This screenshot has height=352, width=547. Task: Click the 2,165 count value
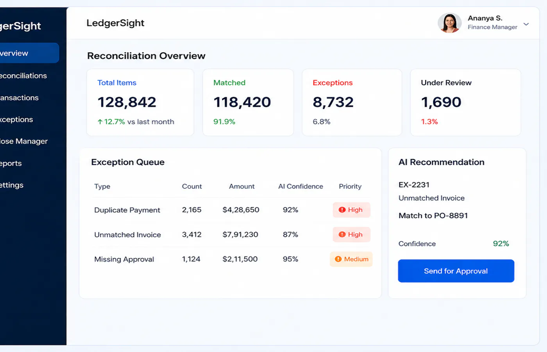point(191,210)
